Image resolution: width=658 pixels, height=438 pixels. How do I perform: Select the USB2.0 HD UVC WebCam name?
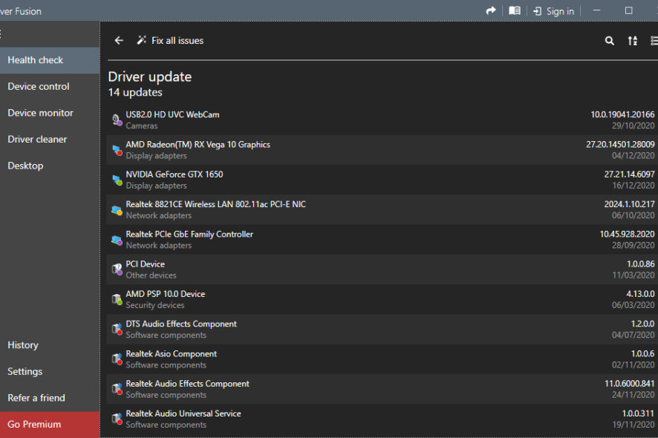click(172, 114)
